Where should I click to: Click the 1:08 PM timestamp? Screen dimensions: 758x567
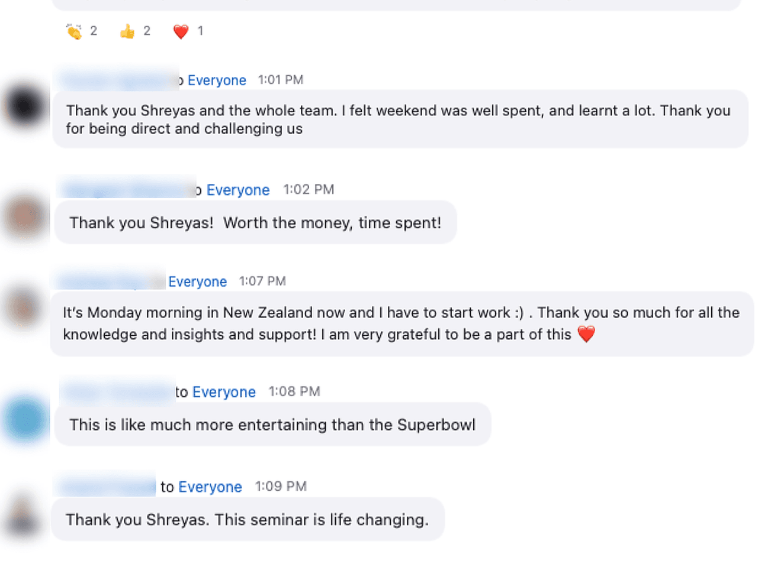294,392
